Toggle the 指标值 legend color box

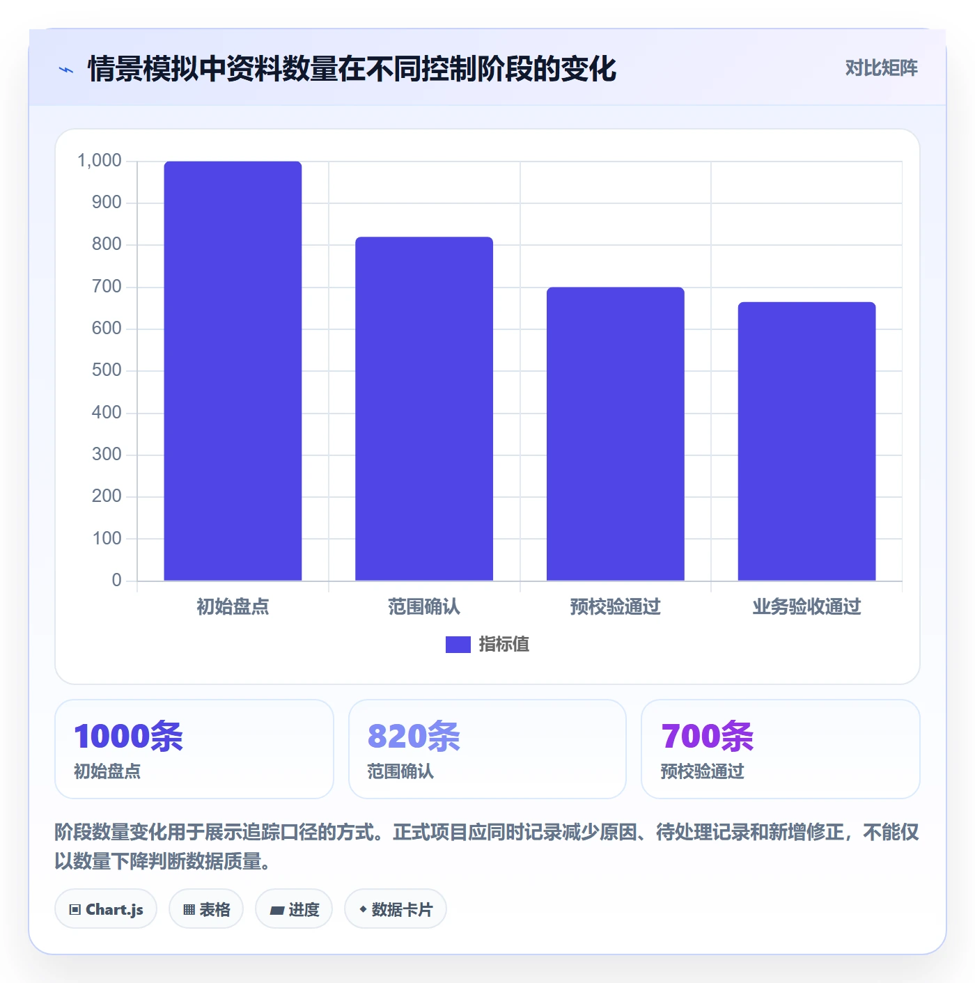[458, 645]
